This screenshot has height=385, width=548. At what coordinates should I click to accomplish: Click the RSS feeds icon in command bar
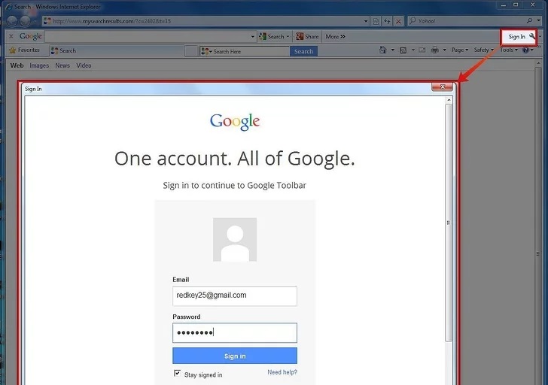403,50
